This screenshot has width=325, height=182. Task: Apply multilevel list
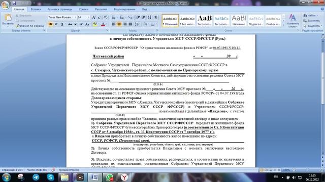coord(130,17)
